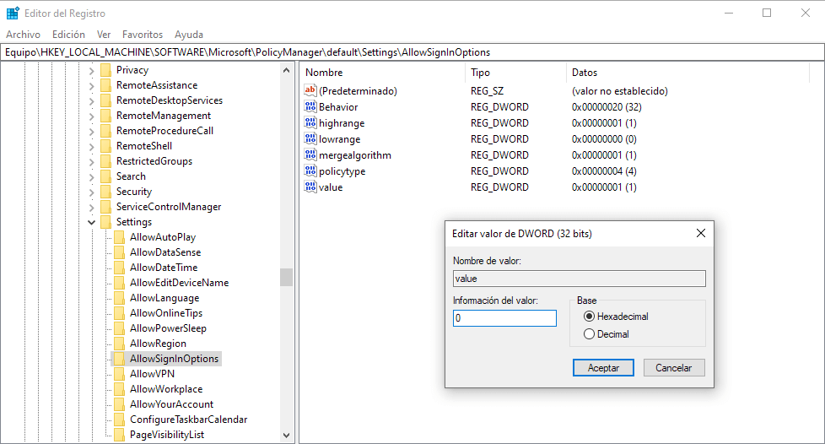Close the Editar valor de DWORD dialog
This screenshot has width=825, height=444.
[x=701, y=233]
